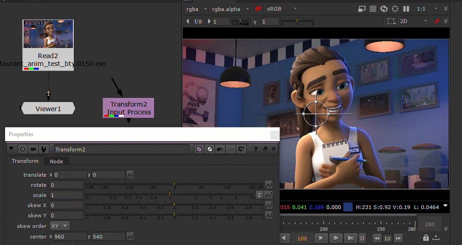Image resolution: width=462 pixels, height=245 pixels.
Task: Expand the viewer top toolbar double chevron
Action: pyautogui.click(x=445, y=9)
